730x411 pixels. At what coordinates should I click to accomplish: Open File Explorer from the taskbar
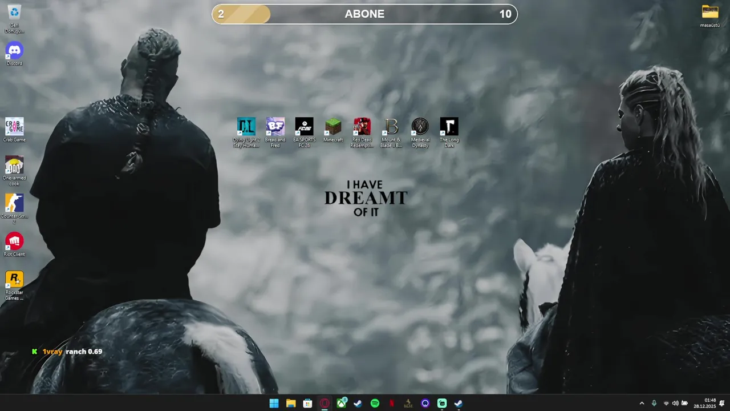pos(291,403)
